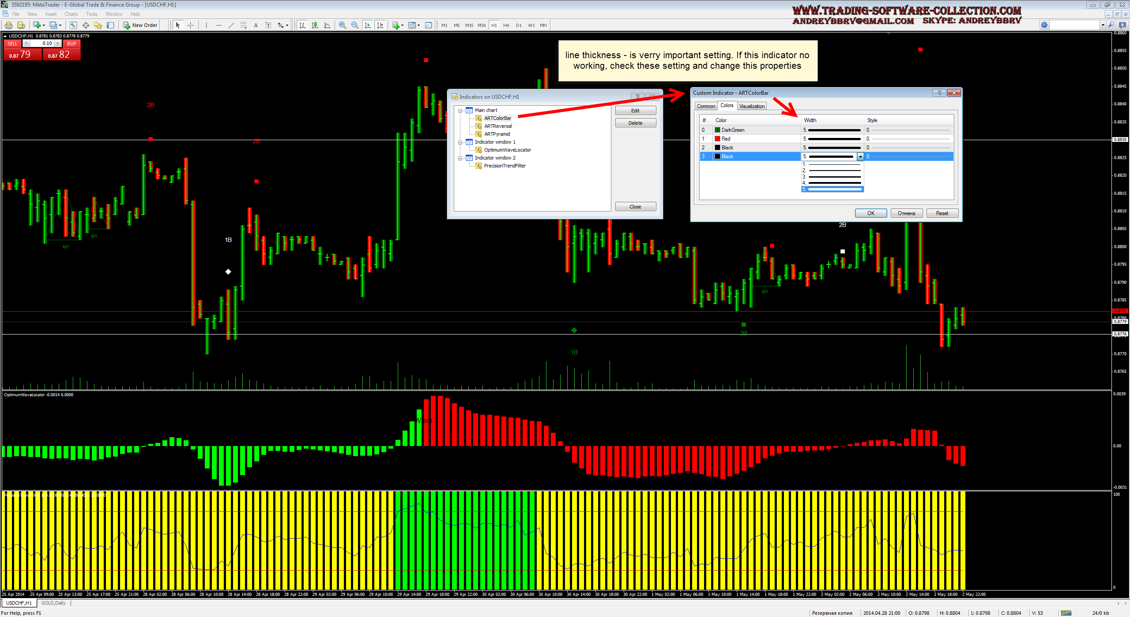Switch timeframe to H4

point(506,25)
